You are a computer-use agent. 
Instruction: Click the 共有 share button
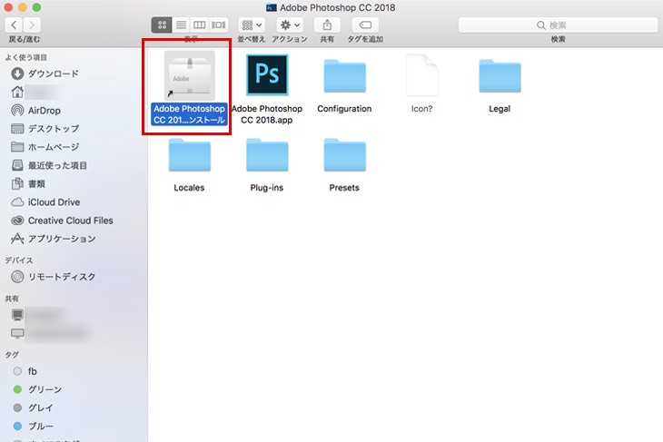[x=327, y=25]
